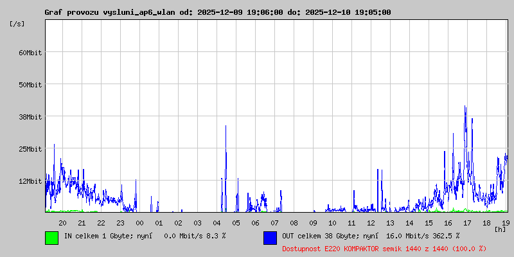
Task: Click the '[h]' hour unit label
Action: tap(500, 229)
